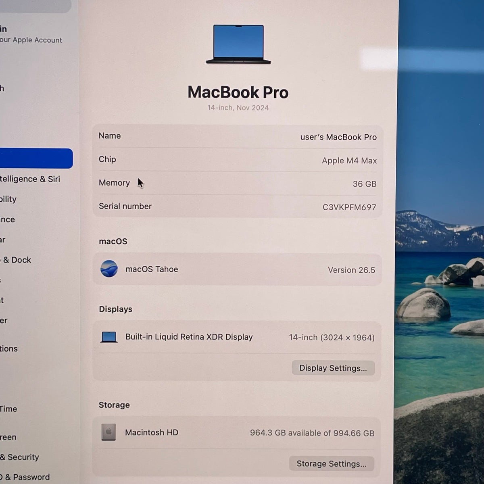The height and width of the screenshot is (484, 484).
Task: Click the Version 26.5 text
Action: tap(351, 270)
